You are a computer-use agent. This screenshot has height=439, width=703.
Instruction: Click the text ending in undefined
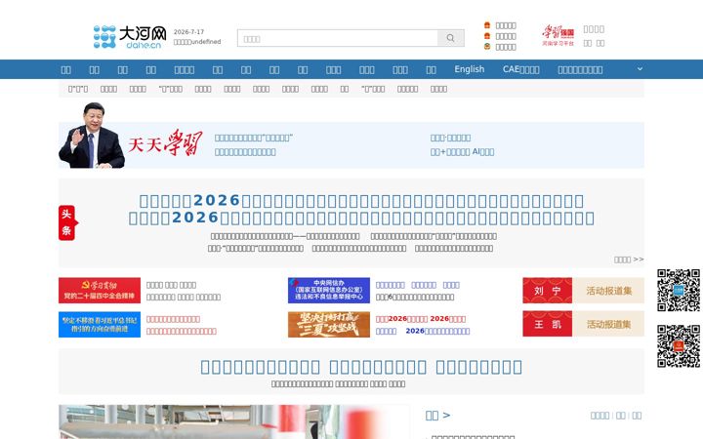pos(197,42)
